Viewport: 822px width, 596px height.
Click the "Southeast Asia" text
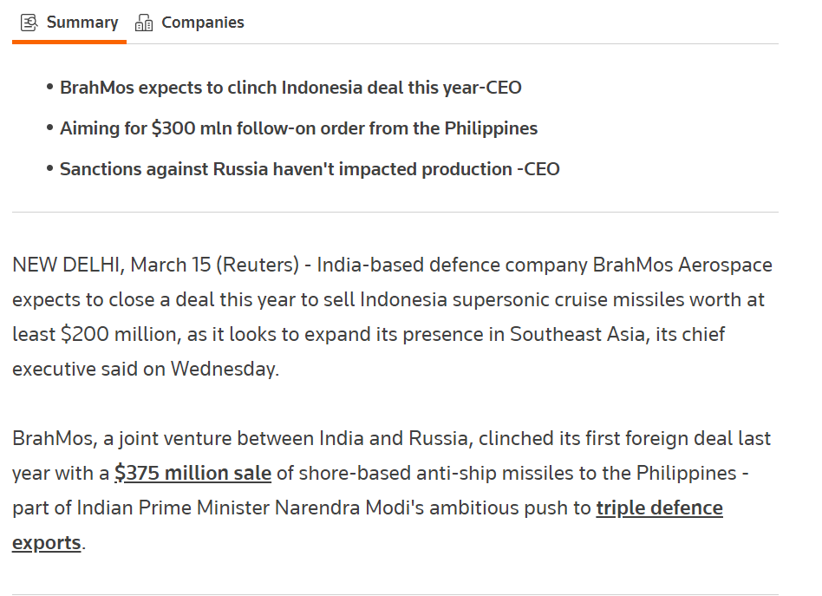pos(577,334)
